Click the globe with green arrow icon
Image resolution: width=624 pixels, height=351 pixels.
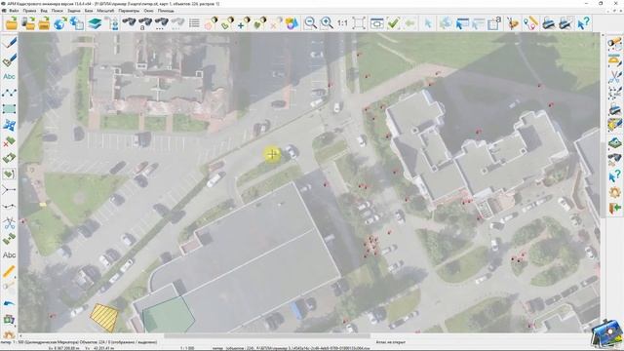coord(60,23)
